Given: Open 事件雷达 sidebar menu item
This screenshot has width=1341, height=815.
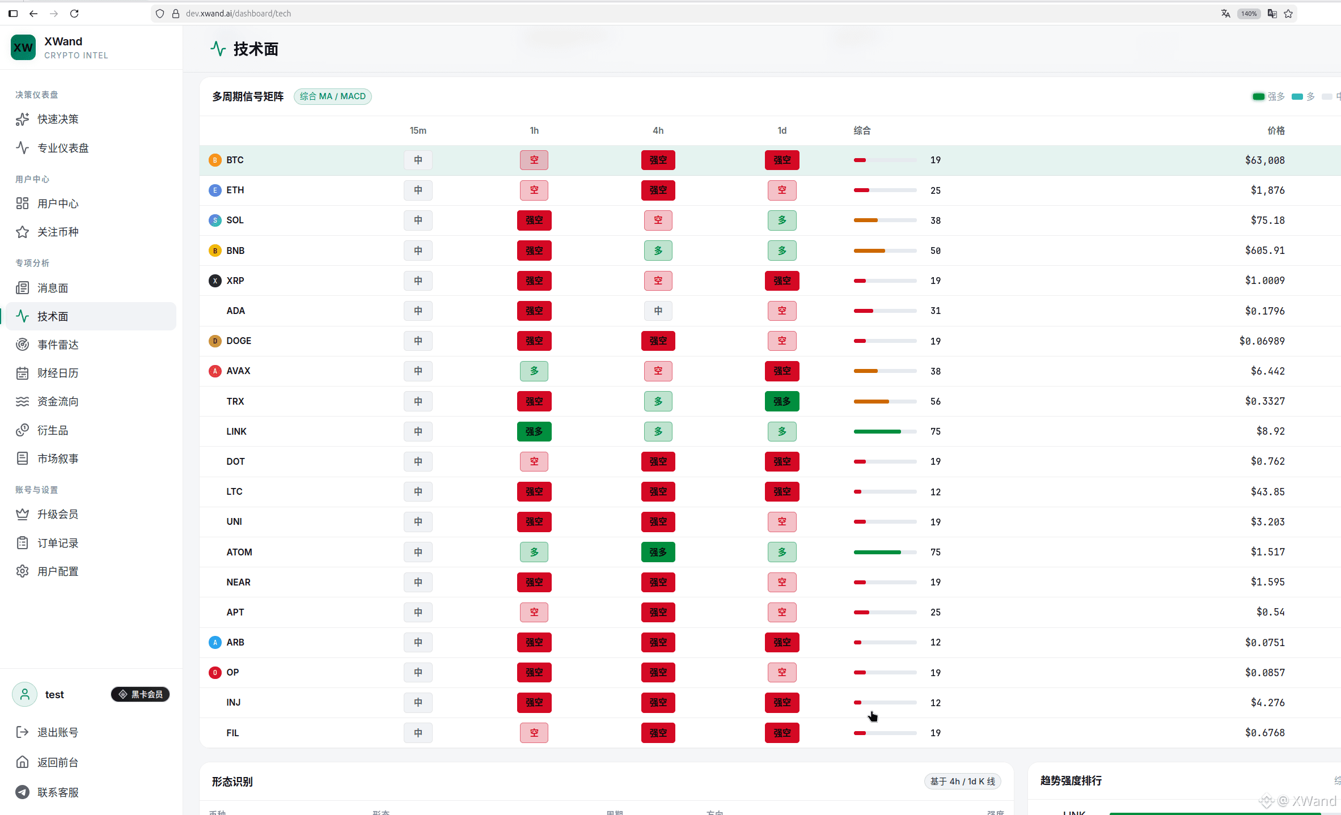Looking at the screenshot, I should (91, 345).
